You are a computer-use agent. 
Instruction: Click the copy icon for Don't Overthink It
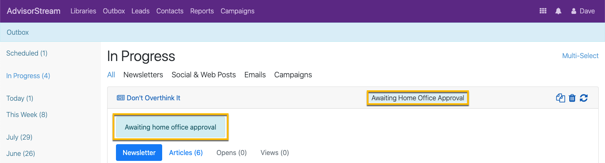(x=560, y=98)
